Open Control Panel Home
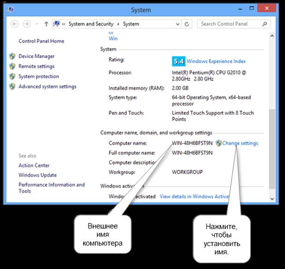Viewport: 285px width, 269px height. click(41, 41)
